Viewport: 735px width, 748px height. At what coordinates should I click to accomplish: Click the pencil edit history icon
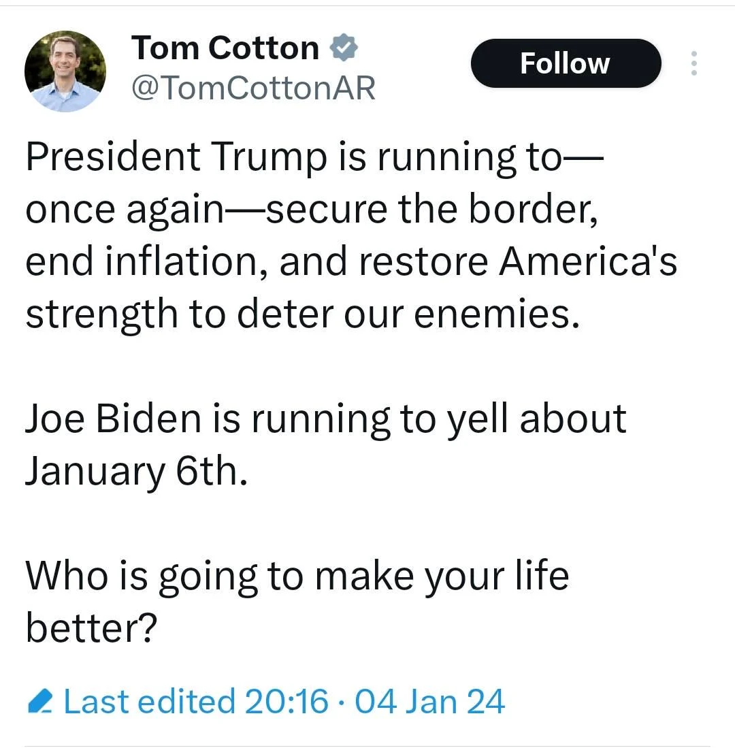click(x=41, y=700)
